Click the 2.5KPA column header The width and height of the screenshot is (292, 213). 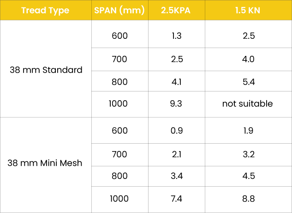[176, 10]
